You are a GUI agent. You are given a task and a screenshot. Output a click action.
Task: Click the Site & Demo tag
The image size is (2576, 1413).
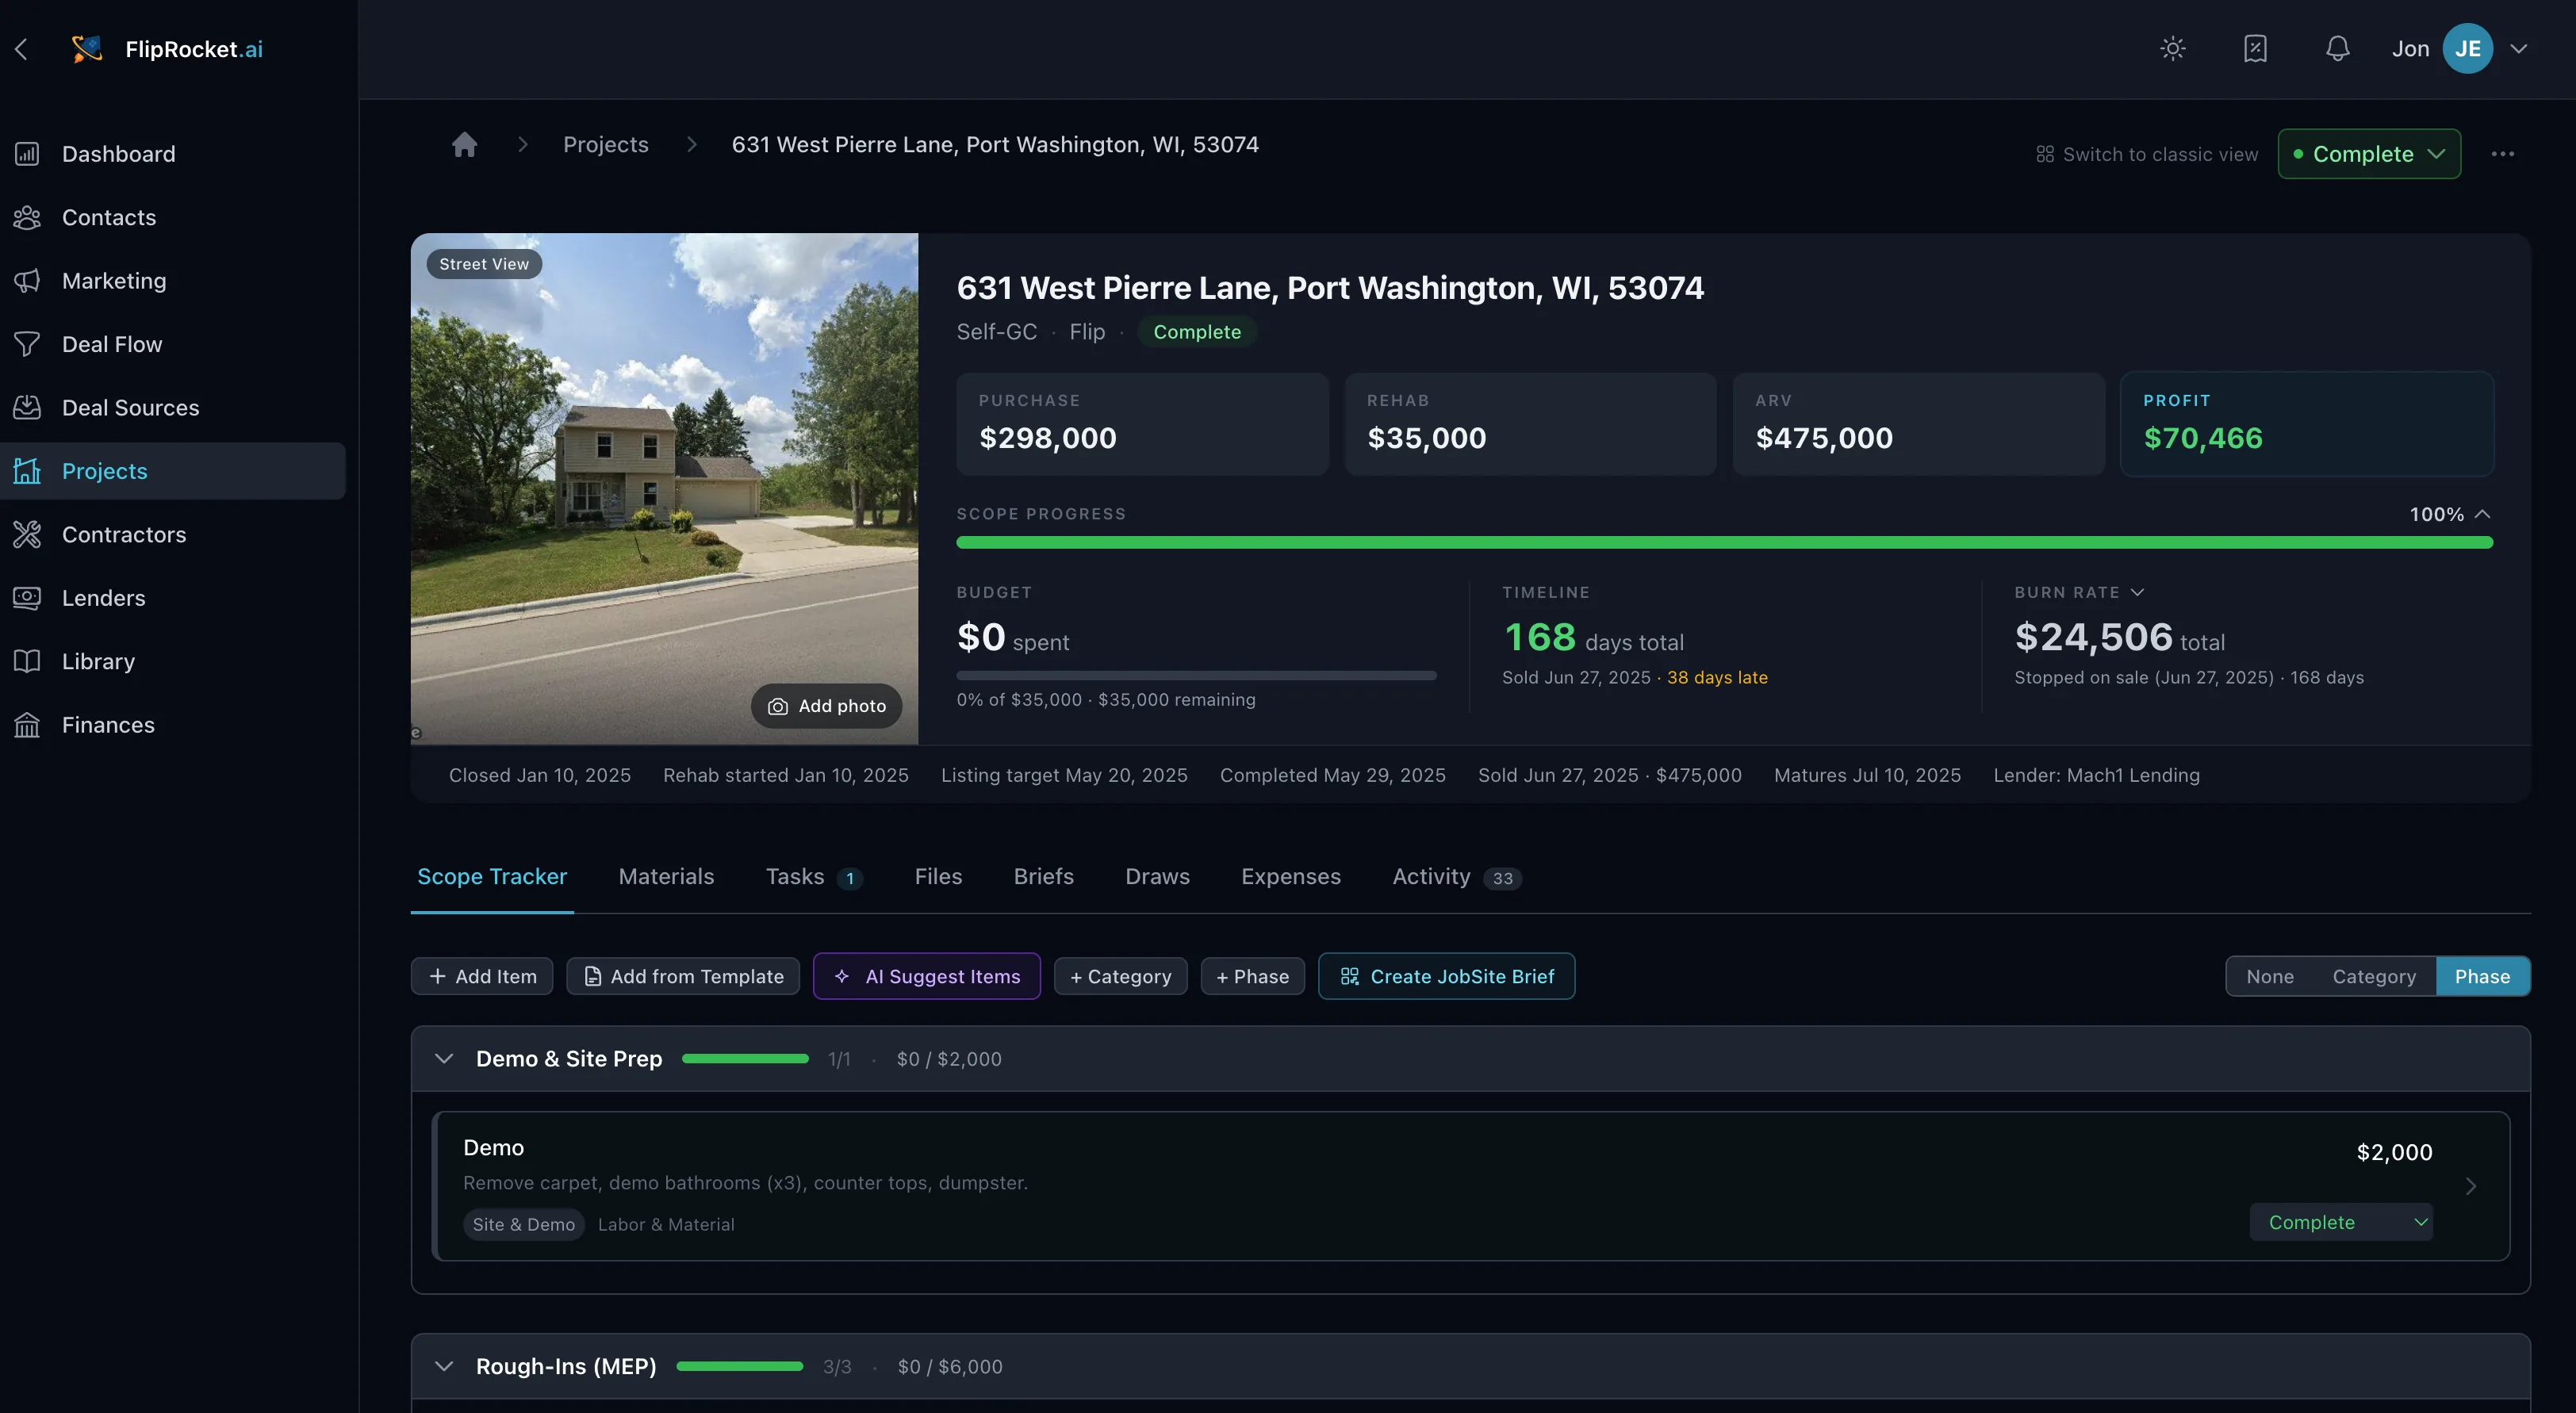pyautogui.click(x=523, y=1225)
